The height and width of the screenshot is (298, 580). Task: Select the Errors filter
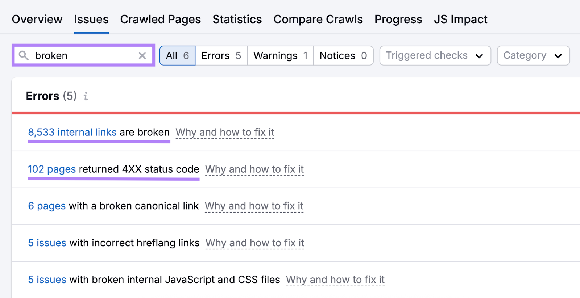(220, 55)
